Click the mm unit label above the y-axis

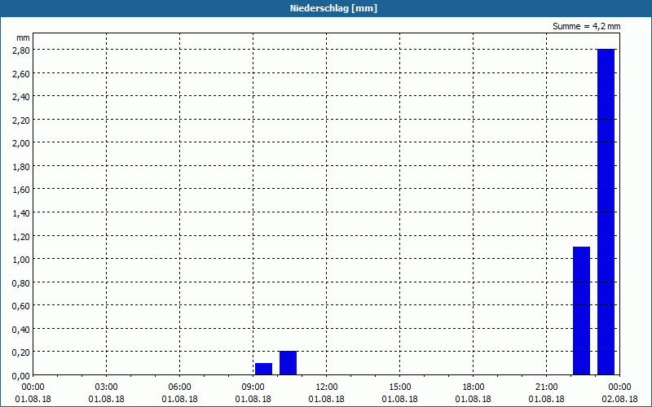pyautogui.click(x=23, y=37)
